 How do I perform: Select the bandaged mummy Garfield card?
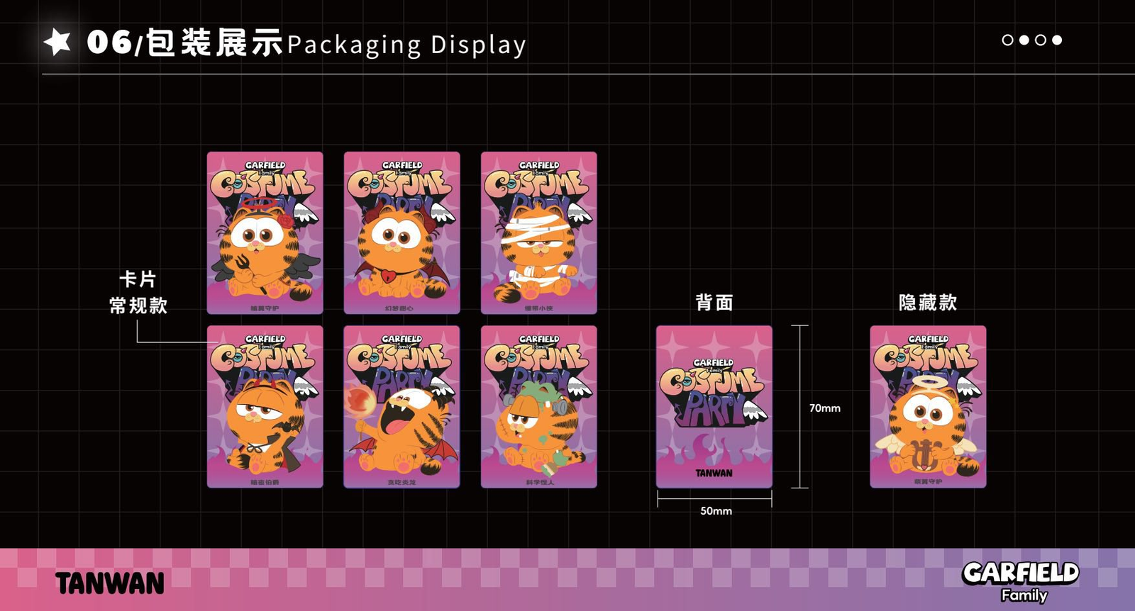point(538,232)
